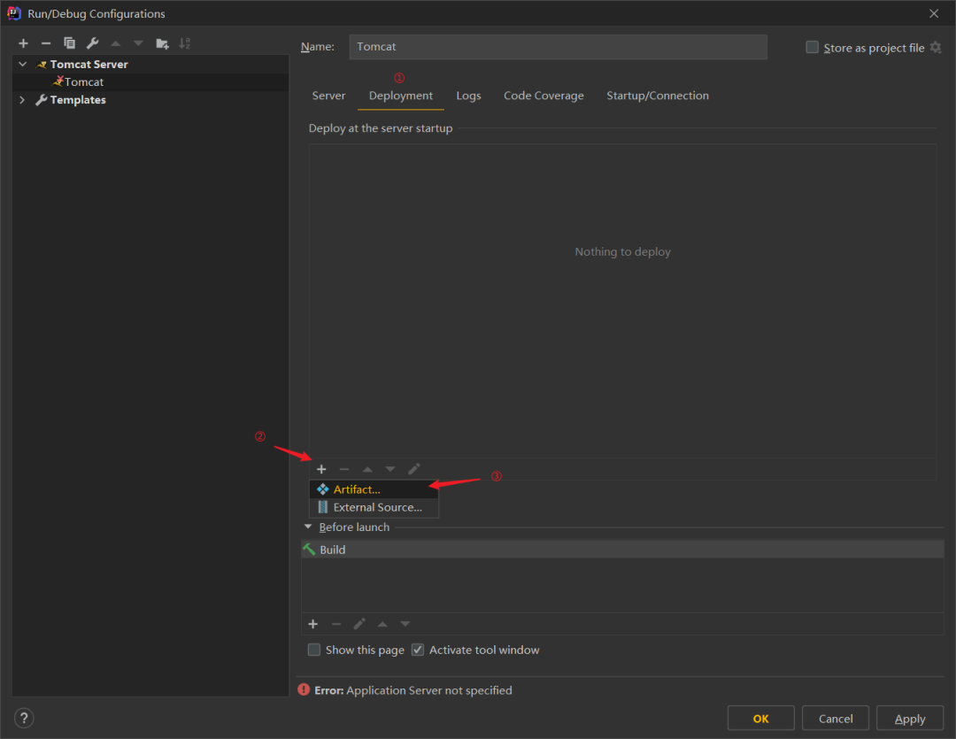The image size is (956, 739).
Task: Switch to the Server tab
Action: (328, 96)
